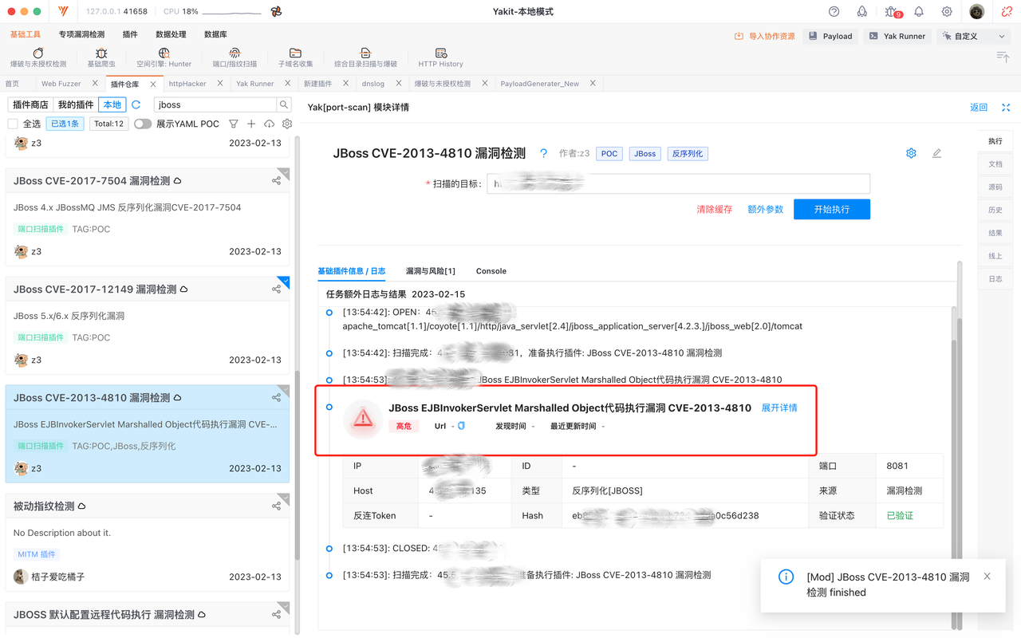Screen dimensions: 1021x638
Task: Open 综合目录扫描与爆破 tool
Action: [x=365, y=58]
